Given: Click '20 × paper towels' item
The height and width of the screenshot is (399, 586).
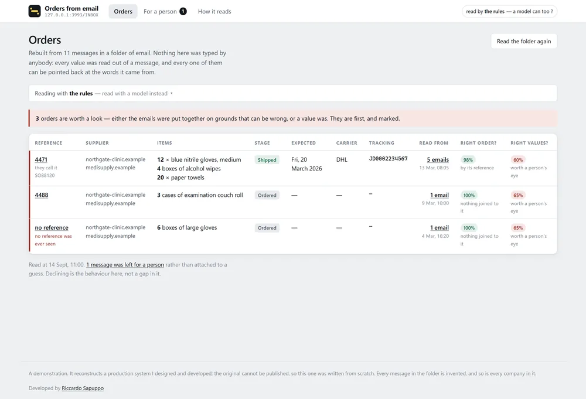Looking at the screenshot, I should pyautogui.click(x=180, y=178).
